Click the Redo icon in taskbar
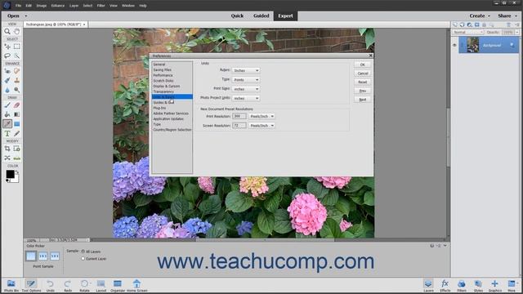Image resolution: width=523 pixels, height=294 pixels. click(x=68, y=286)
